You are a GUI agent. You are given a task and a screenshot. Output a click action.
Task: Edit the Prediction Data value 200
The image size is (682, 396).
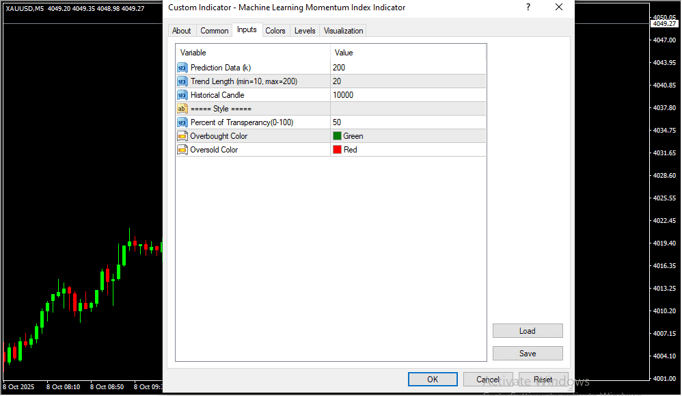tap(407, 68)
